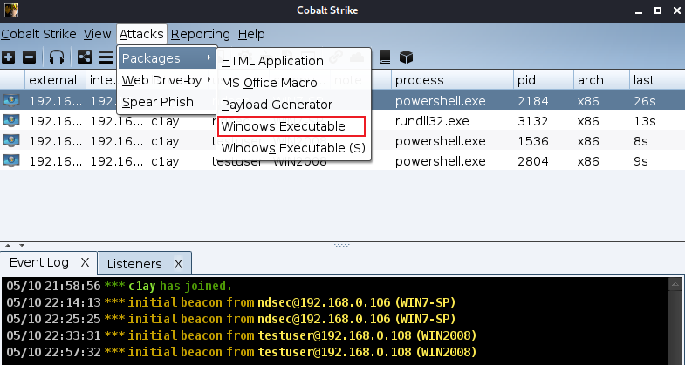Click the beacon computer icon for pid 2184
Viewport: 685px width, 365px height.
point(11,101)
